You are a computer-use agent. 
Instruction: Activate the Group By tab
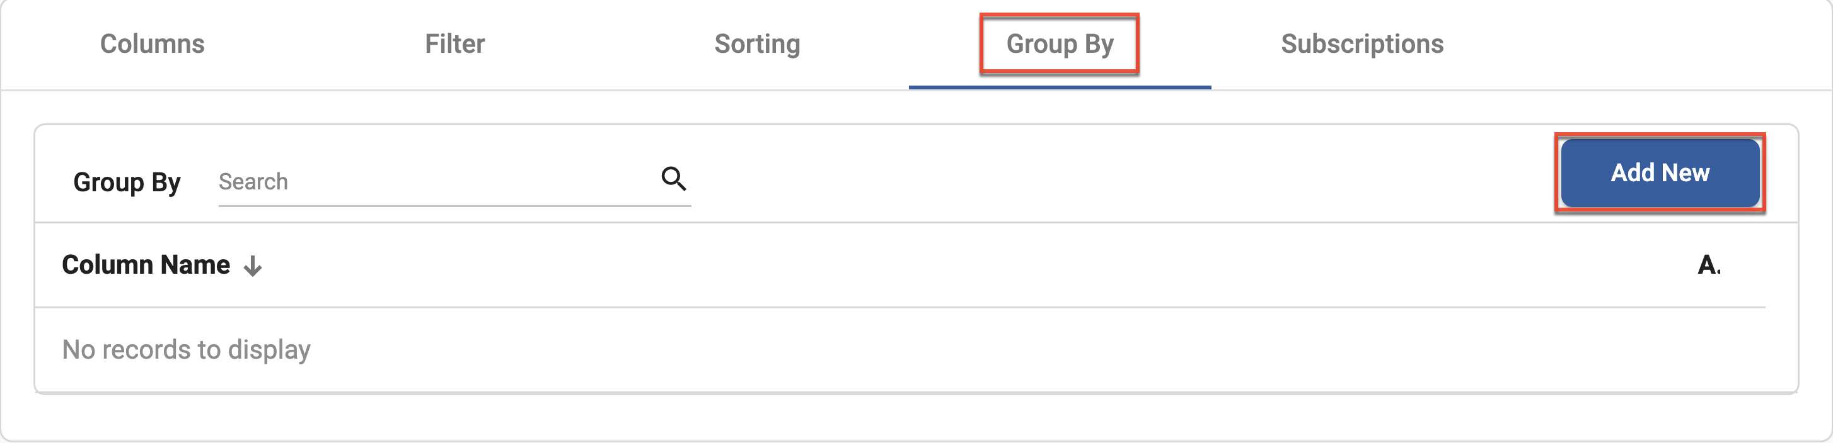tap(1060, 44)
